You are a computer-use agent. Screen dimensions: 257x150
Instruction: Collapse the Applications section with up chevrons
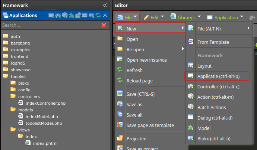coord(105,15)
